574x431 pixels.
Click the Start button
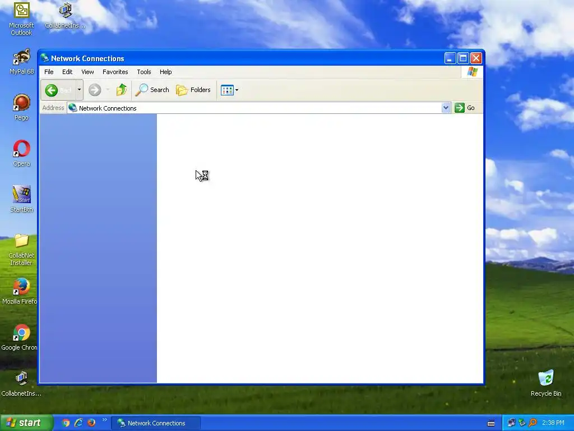tap(26, 423)
